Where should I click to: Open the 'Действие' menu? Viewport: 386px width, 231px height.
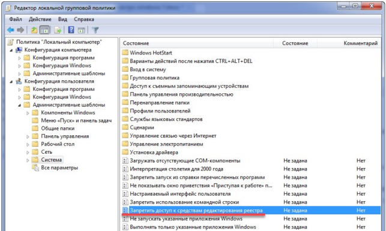click(x=40, y=19)
